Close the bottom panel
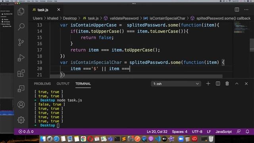Image resolution: width=254 pixels, height=143 pixels. coord(246,84)
